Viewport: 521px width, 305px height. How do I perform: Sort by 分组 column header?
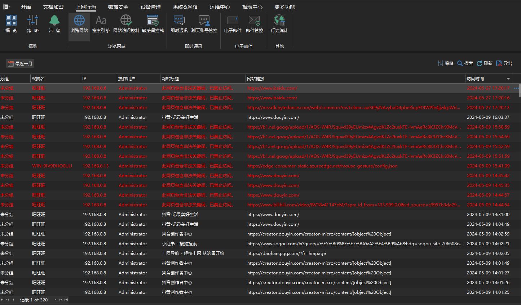(15, 79)
